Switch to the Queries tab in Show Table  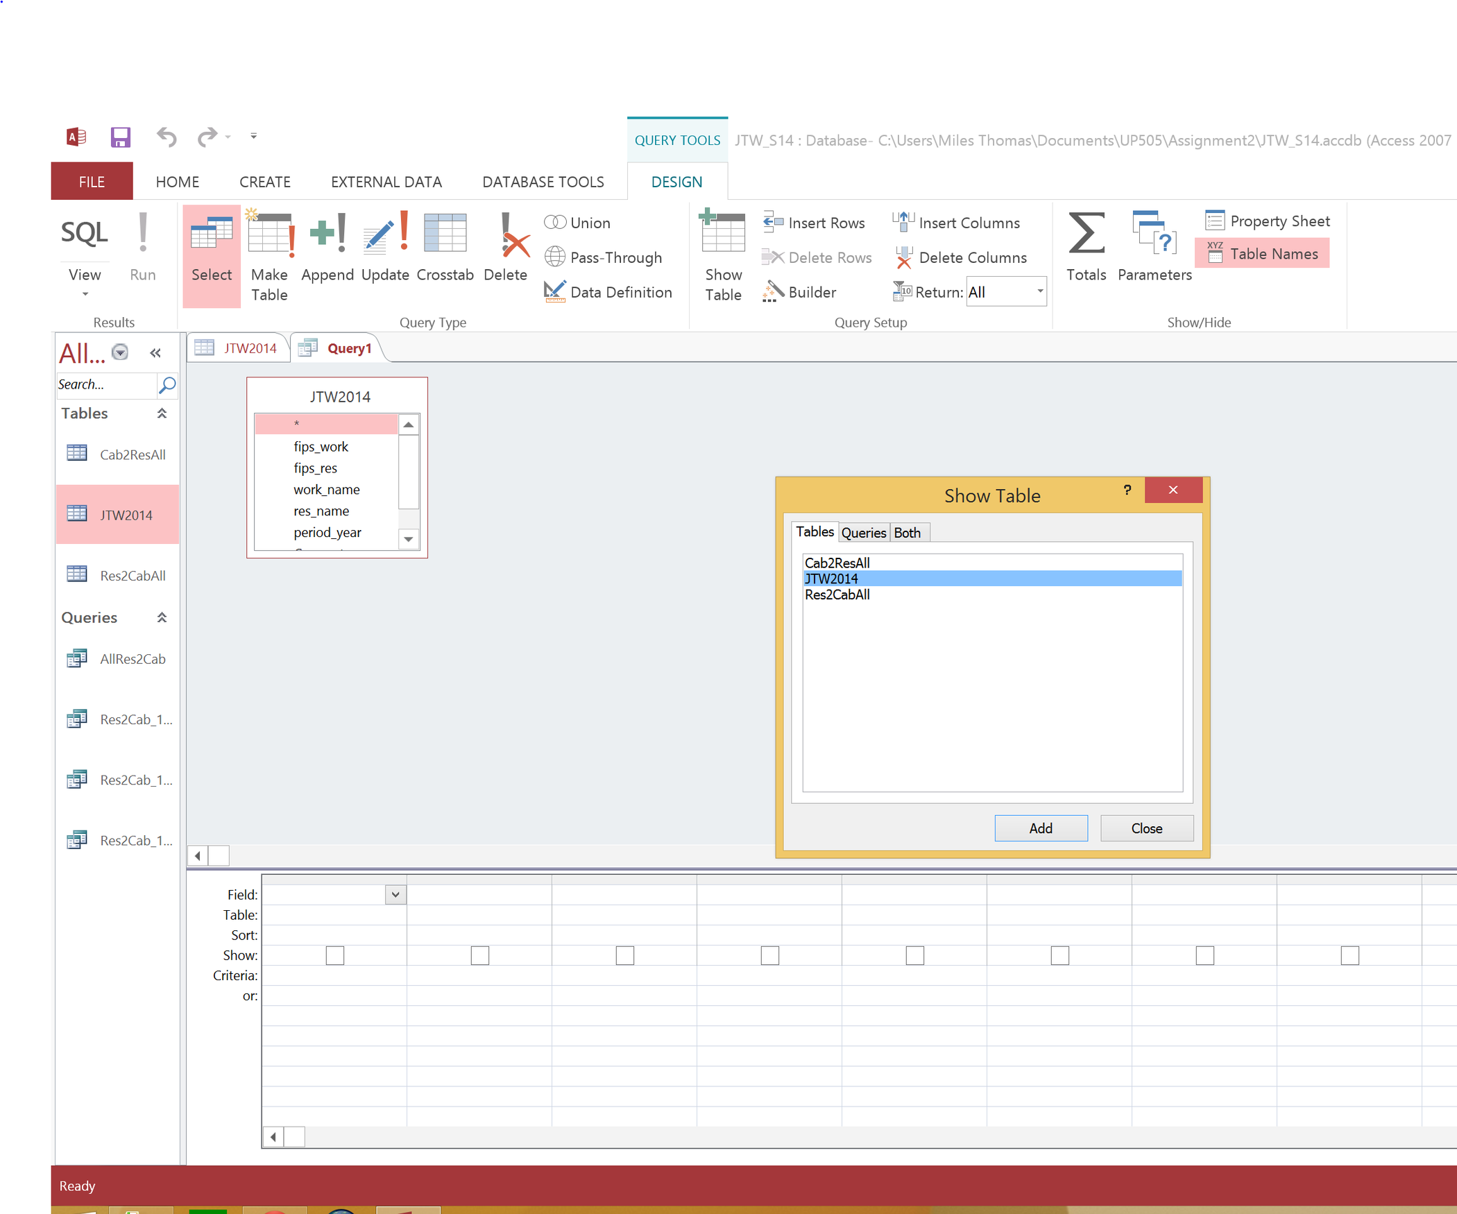(x=863, y=533)
